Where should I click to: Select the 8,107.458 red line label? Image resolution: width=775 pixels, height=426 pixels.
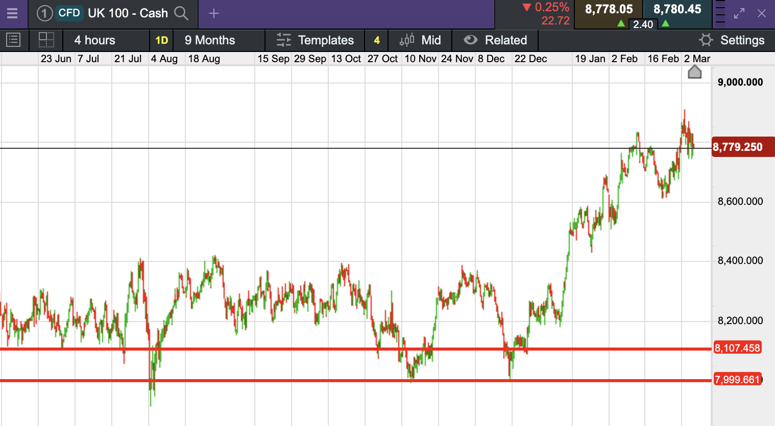click(x=737, y=348)
